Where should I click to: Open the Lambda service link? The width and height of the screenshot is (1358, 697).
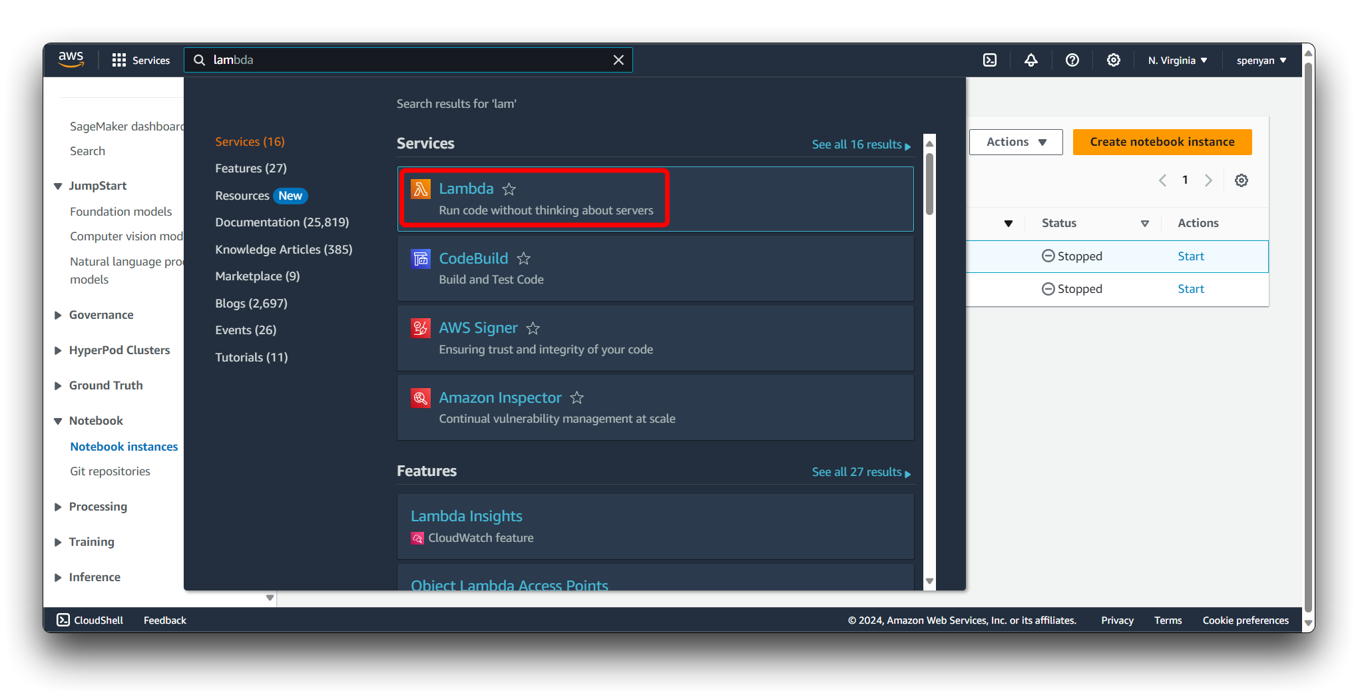[466, 189]
